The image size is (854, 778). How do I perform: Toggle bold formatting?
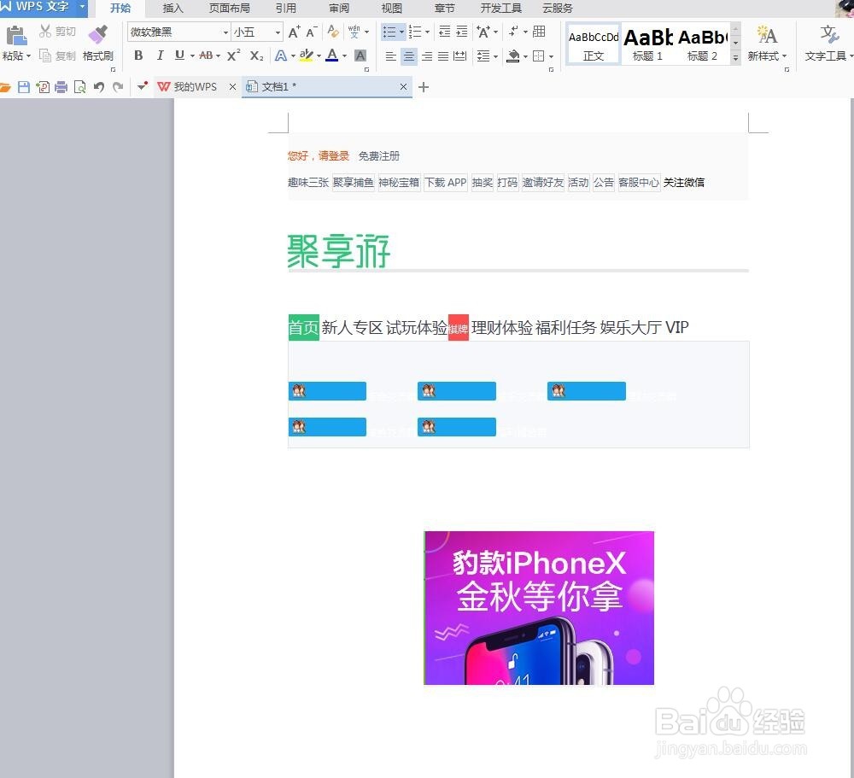click(138, 56)
